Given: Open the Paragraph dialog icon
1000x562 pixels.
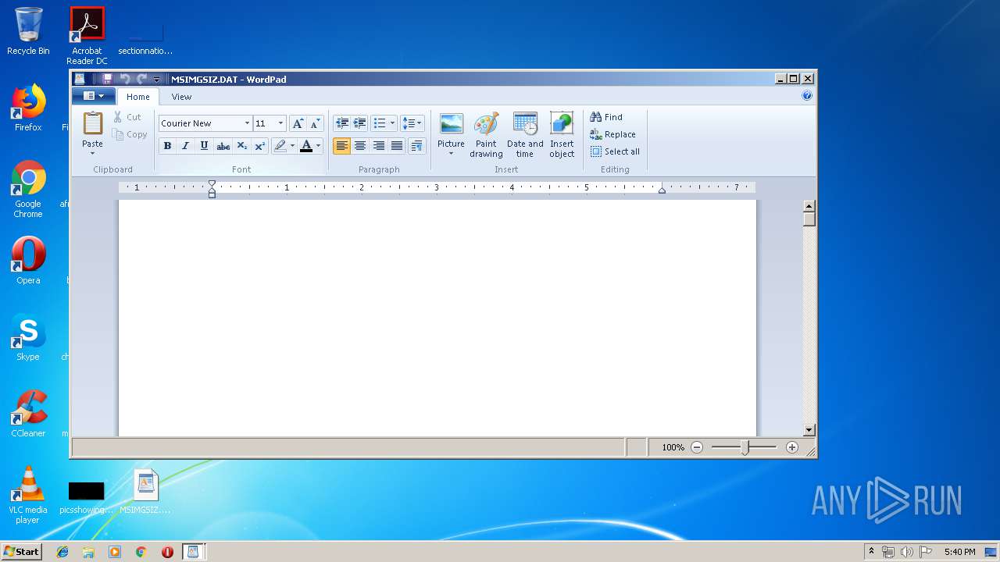Looking at the screenshot, I should 417,146.
